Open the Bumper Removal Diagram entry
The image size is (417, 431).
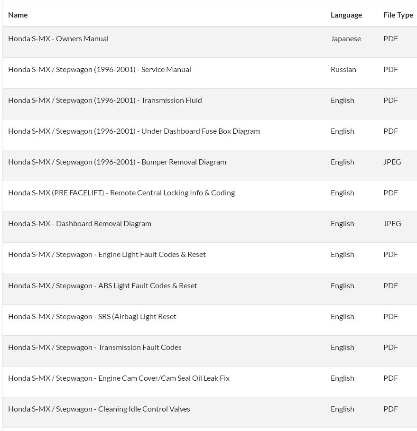[117, 162]
